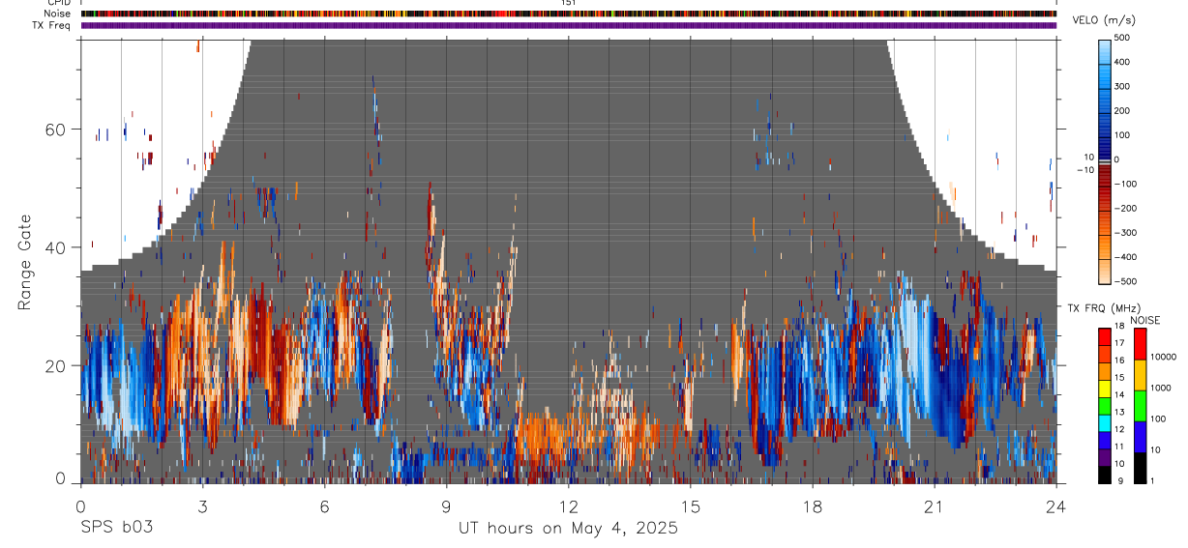Image resolution: width=1188 pixels, height=548 pixels.
Task: Click the UT hours on May 4, 2025 title
Action: (x=568, y=529)
